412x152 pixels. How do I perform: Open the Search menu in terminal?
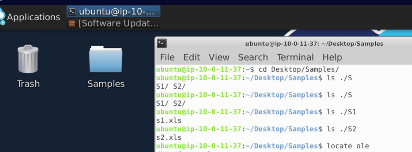tap(253, 57)
